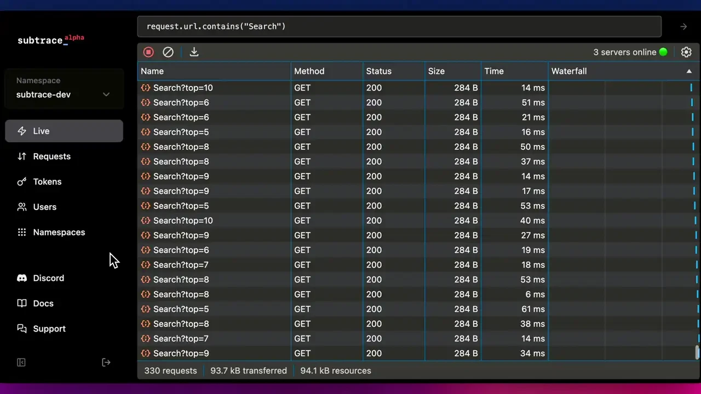
Task: Select the Search?top=9 row with 17 ms
Action: point(418,191)
